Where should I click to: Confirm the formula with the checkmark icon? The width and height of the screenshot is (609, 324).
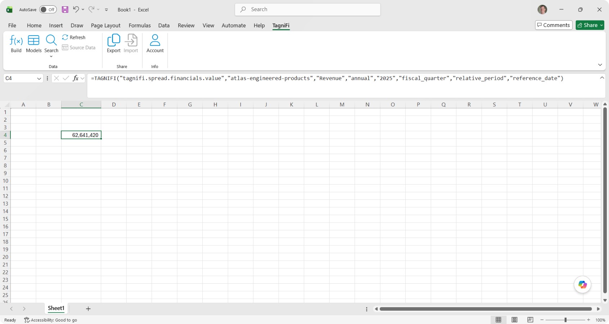click(66, 78)
